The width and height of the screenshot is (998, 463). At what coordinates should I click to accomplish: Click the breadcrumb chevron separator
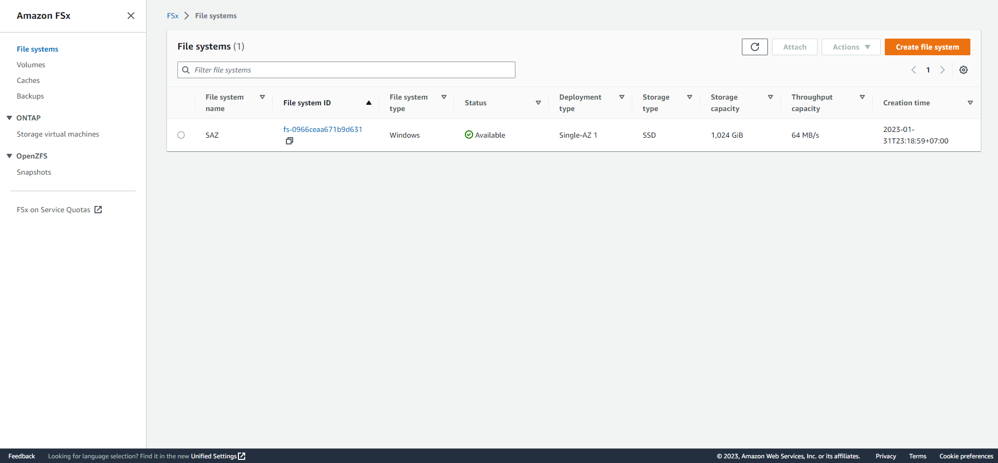[187, 16]
